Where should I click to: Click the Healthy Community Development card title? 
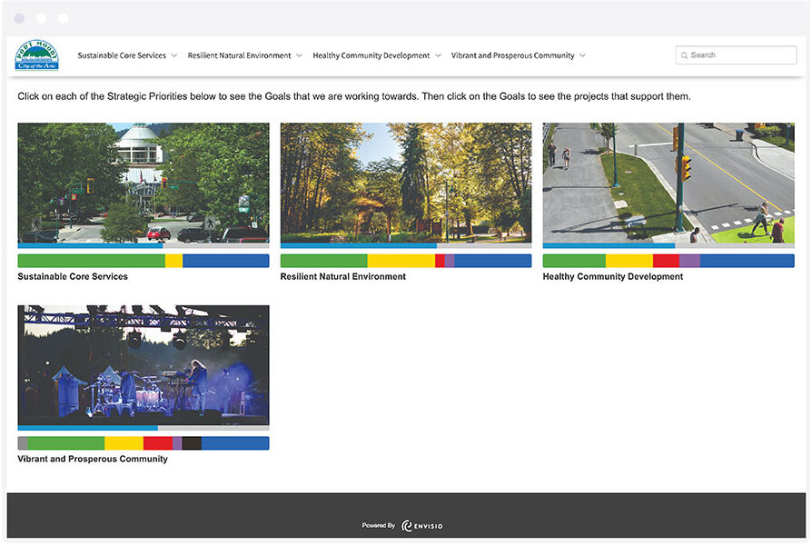(612, 276)
